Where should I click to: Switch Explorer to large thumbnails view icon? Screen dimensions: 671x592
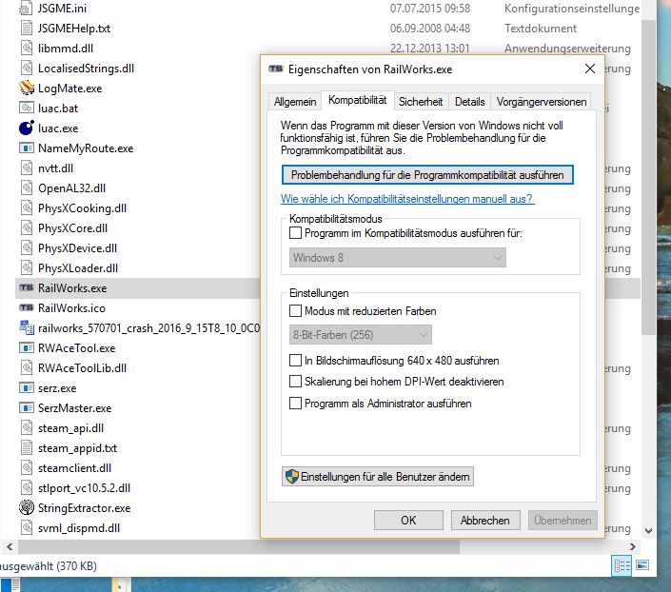[642, 565]
